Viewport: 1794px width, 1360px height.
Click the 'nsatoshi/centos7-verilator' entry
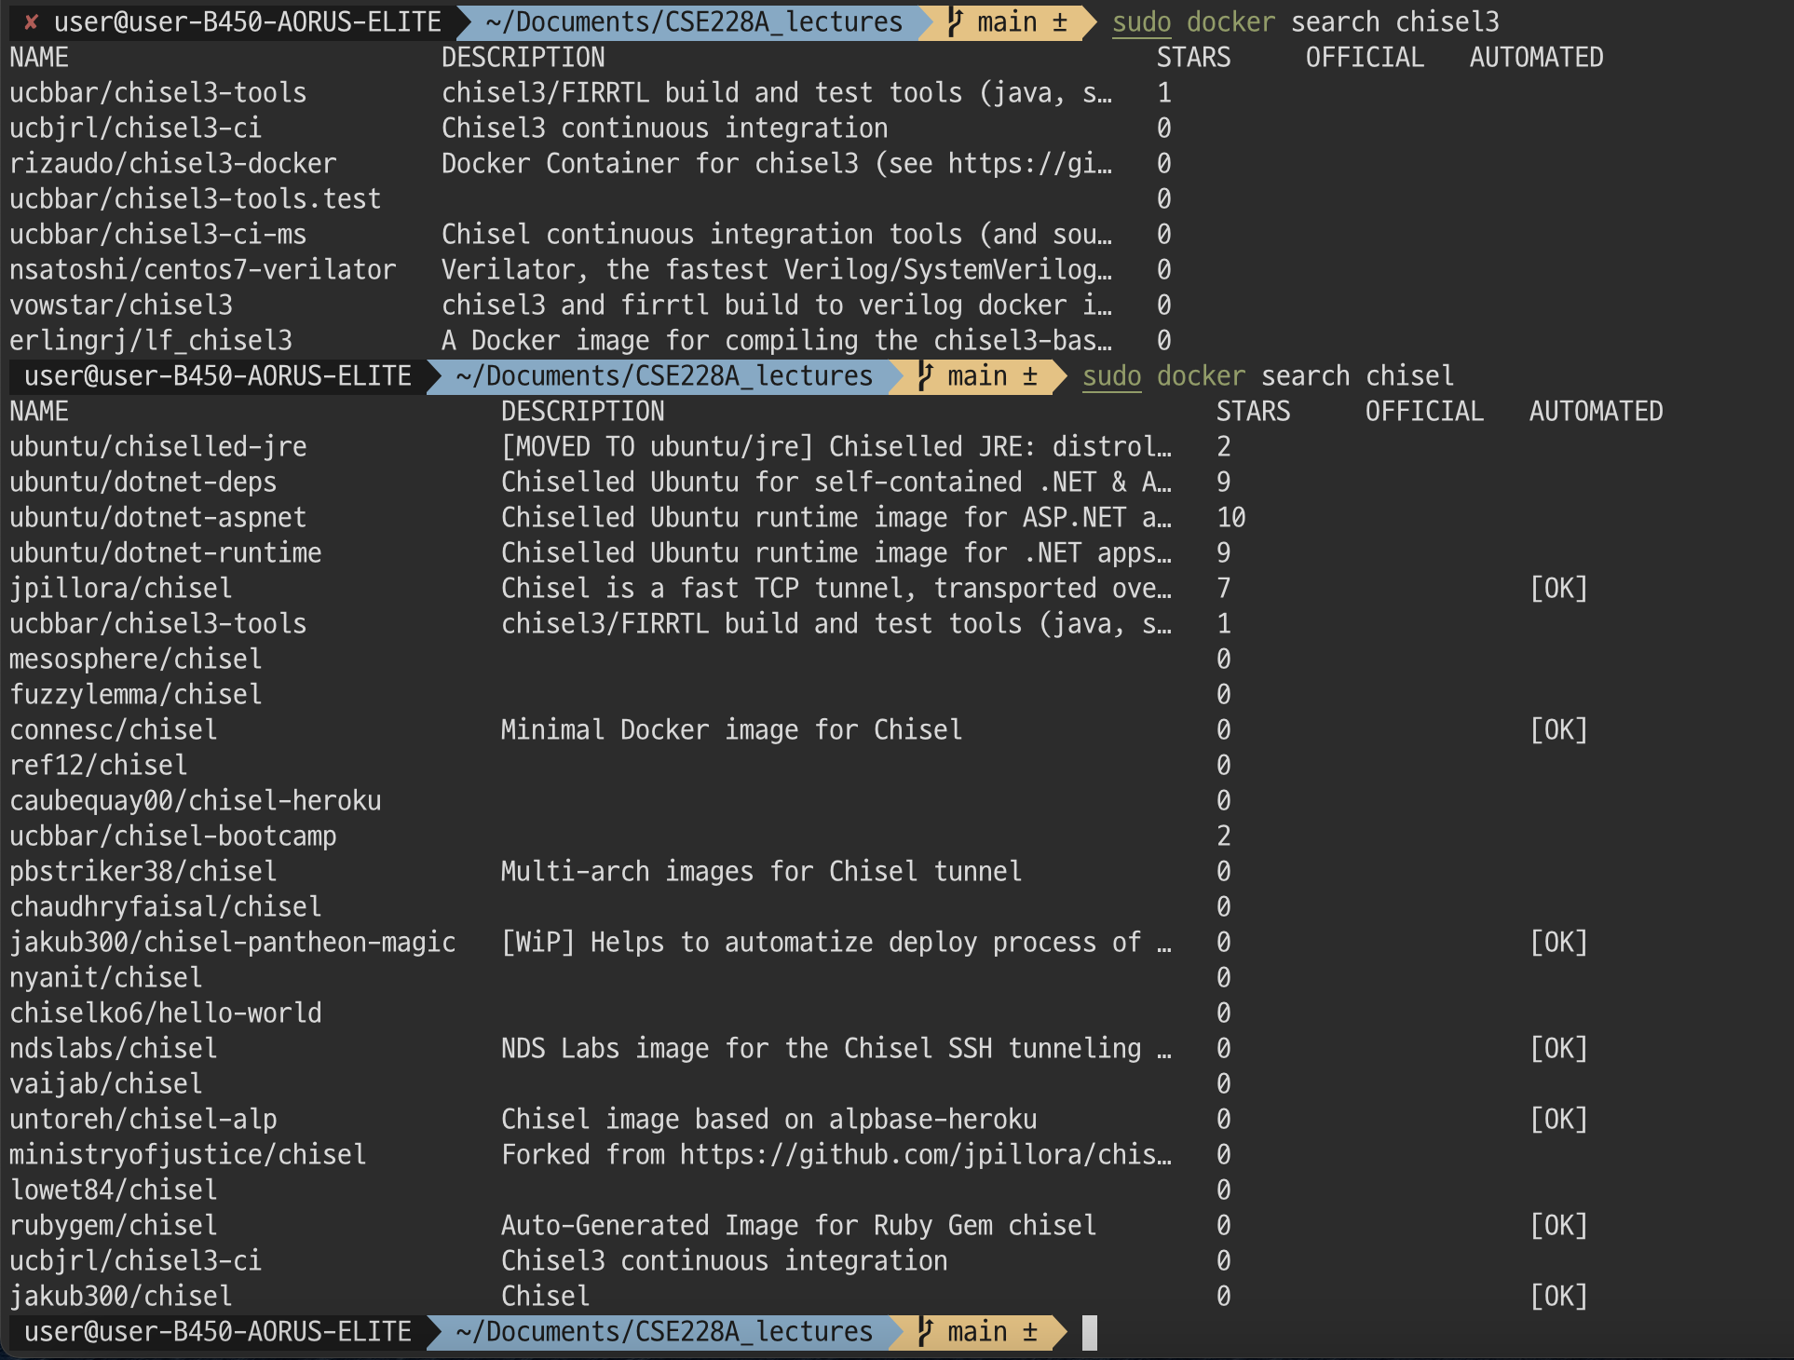[203, 270]
